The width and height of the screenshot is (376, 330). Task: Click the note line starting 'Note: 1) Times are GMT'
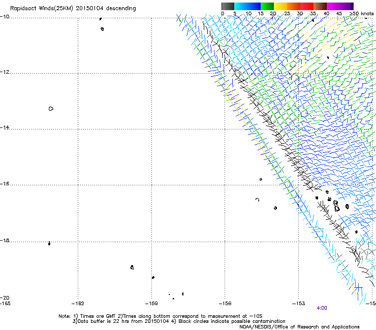(161, 316)
